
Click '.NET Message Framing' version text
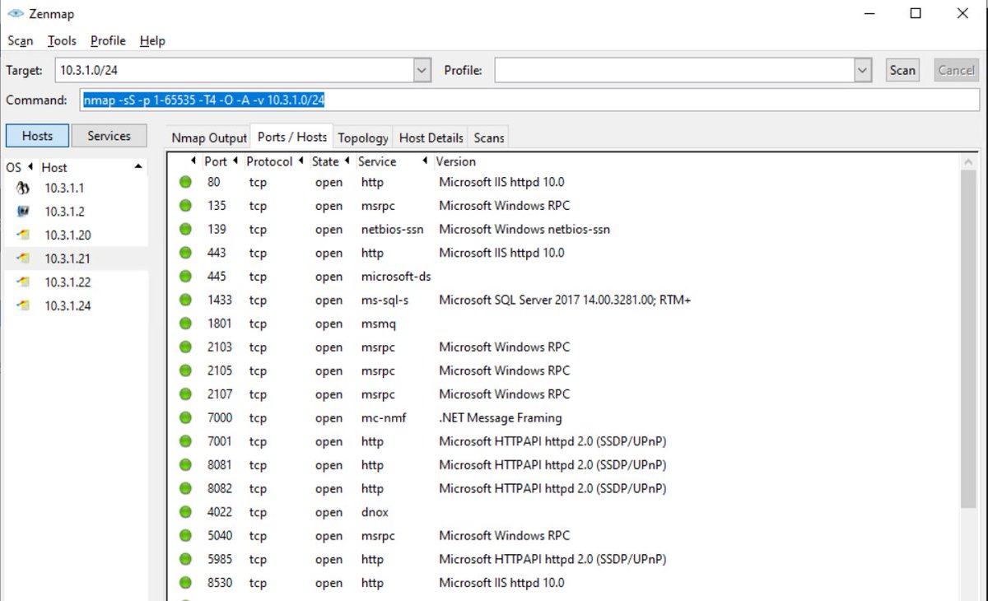[x=501, y=418]
